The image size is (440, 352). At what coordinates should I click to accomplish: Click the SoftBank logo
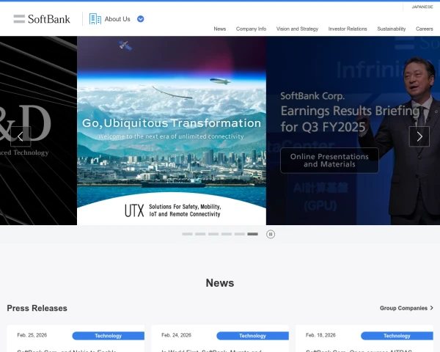pos(42,19)
